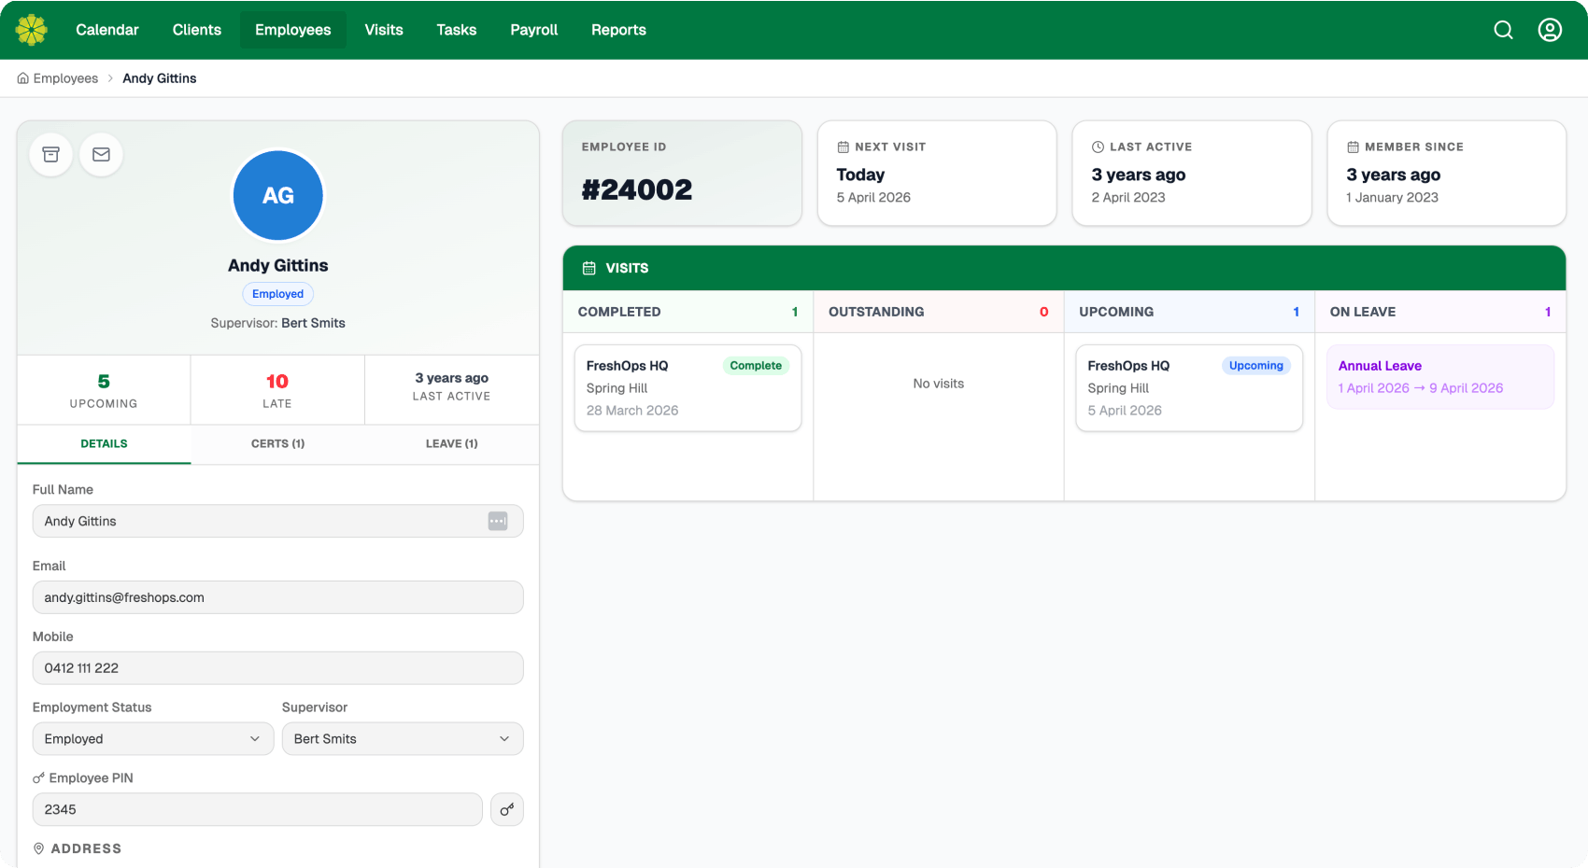Click the FreshOps flower logo
Viewport: 1588px width, 868px height.
click(x=31, y=29)
